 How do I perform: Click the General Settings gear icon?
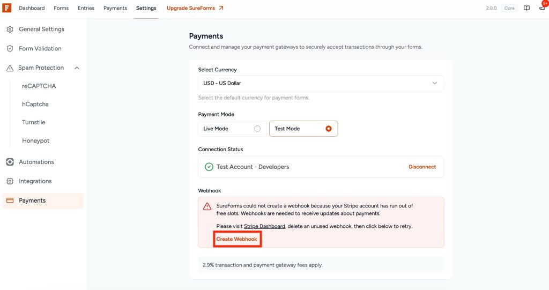click(x=10, y=29)
